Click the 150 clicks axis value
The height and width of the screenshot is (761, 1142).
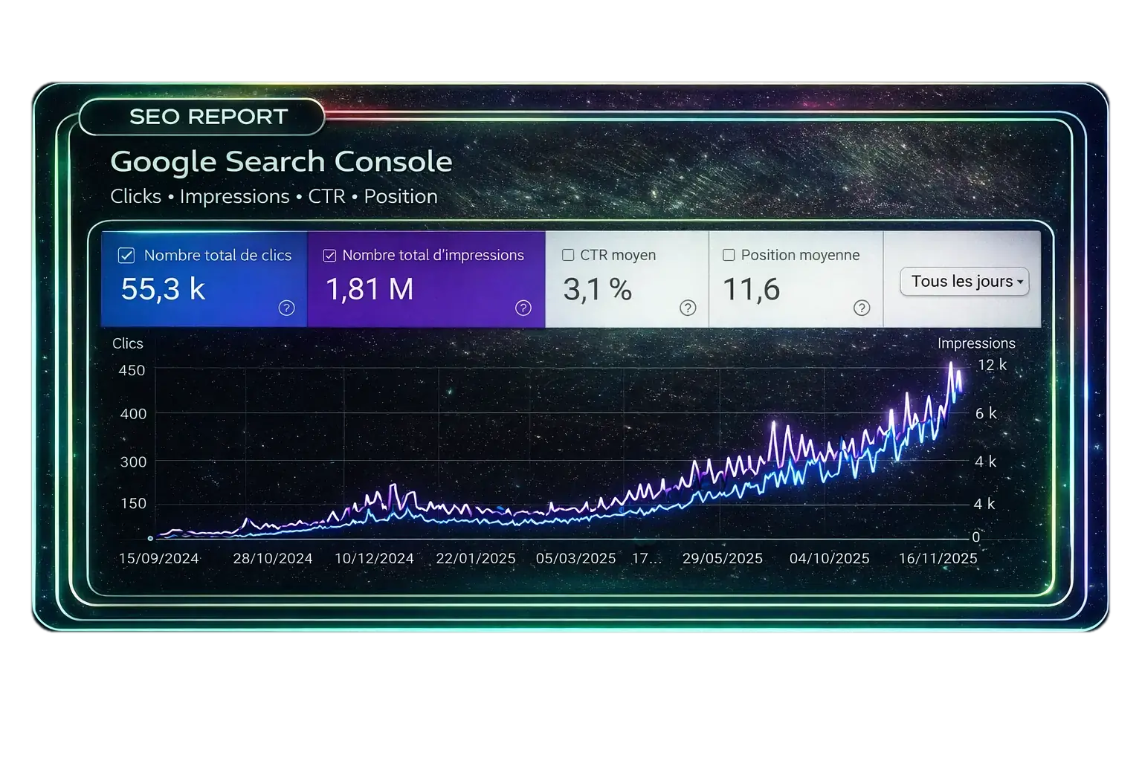point(133,504)
